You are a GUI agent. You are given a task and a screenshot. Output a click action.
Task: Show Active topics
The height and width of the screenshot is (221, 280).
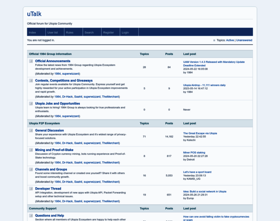point(230,40)
